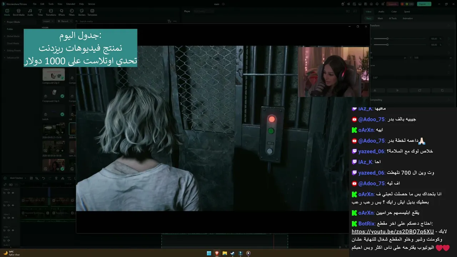This screenshot has width=457, height=257.
Task: Open the Titles tab
Action: [x=40, y=12]
